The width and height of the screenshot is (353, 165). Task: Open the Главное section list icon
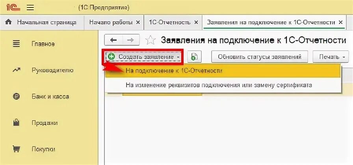(17, 44)
